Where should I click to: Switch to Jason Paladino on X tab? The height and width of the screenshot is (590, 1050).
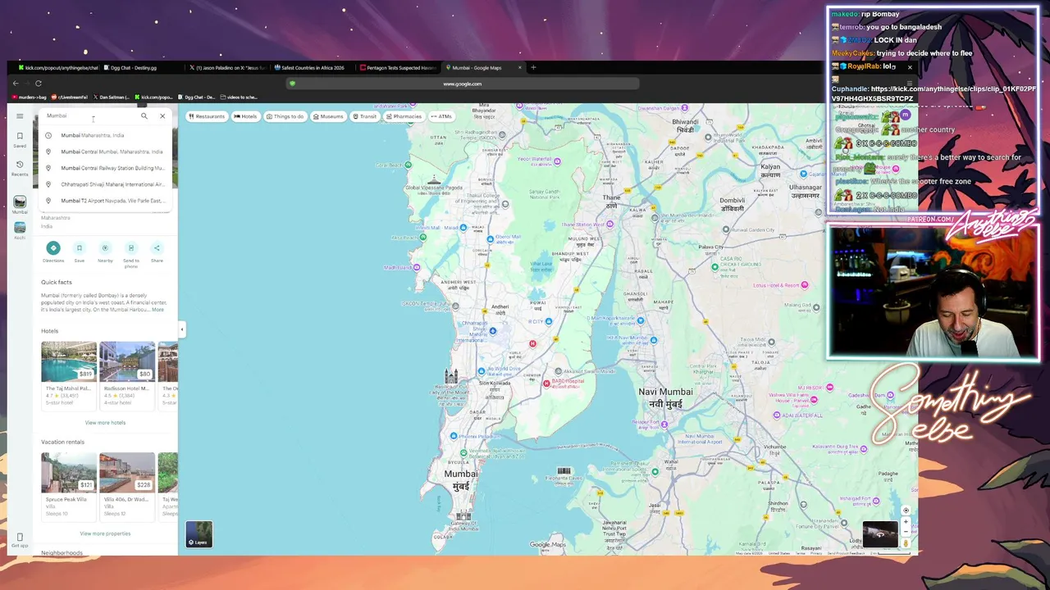pos(228,68)
